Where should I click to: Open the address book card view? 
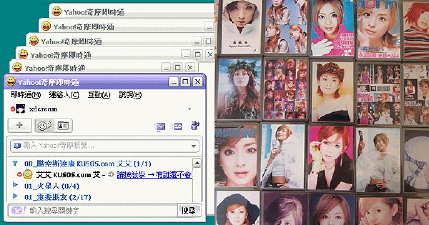pos(63,125)
